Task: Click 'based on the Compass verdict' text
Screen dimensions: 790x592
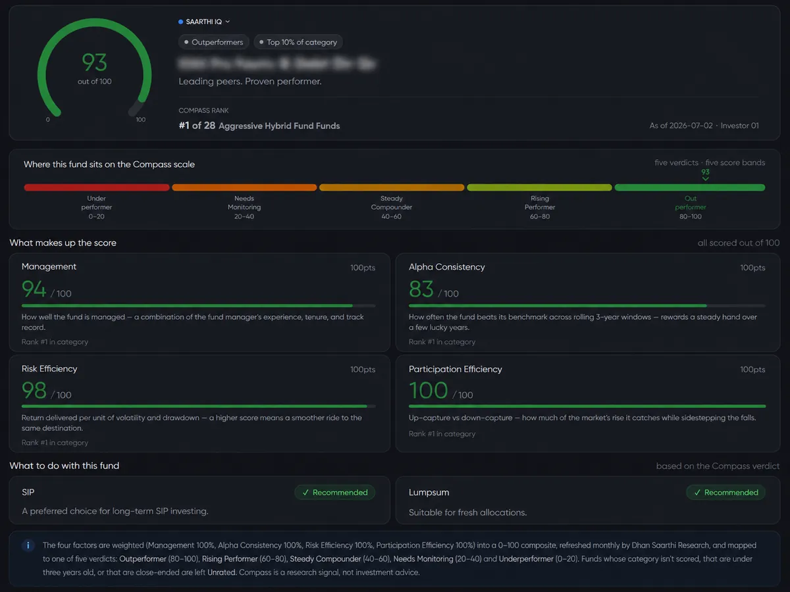Action: click(718, 466)
